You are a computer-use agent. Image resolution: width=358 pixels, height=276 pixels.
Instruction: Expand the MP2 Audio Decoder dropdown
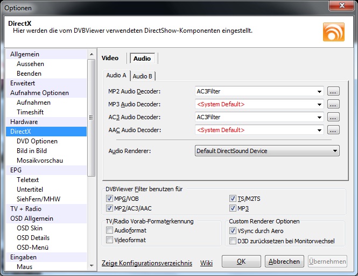point(320,91)
